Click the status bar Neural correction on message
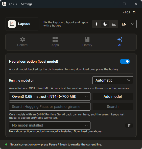Image resolution: width=142 pixels, height=149 pixels. (x=56, y=144)
